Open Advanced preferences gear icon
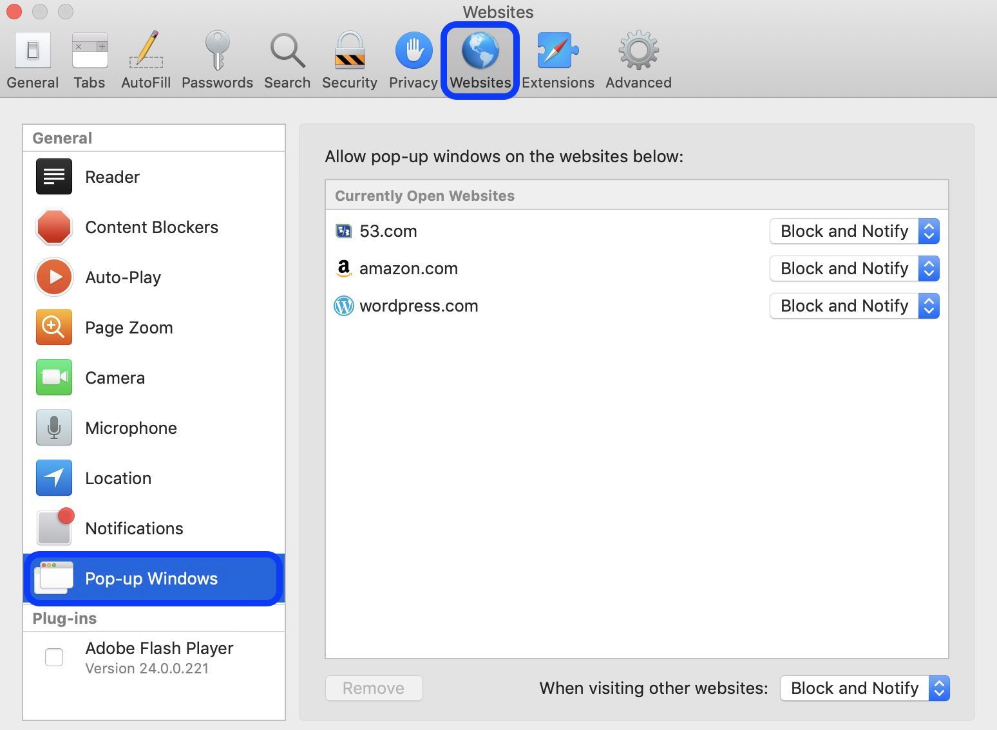This screenshot has width=997, height=730. (638, 58)
